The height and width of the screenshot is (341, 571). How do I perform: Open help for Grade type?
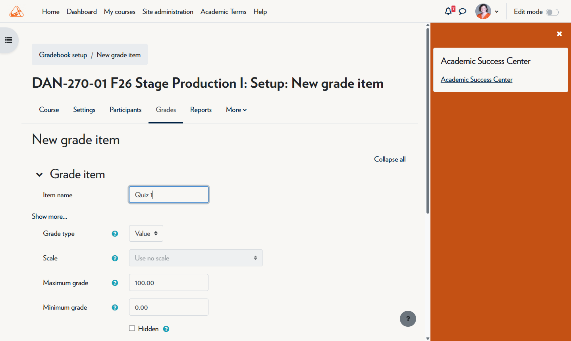[x=115, y=234]
